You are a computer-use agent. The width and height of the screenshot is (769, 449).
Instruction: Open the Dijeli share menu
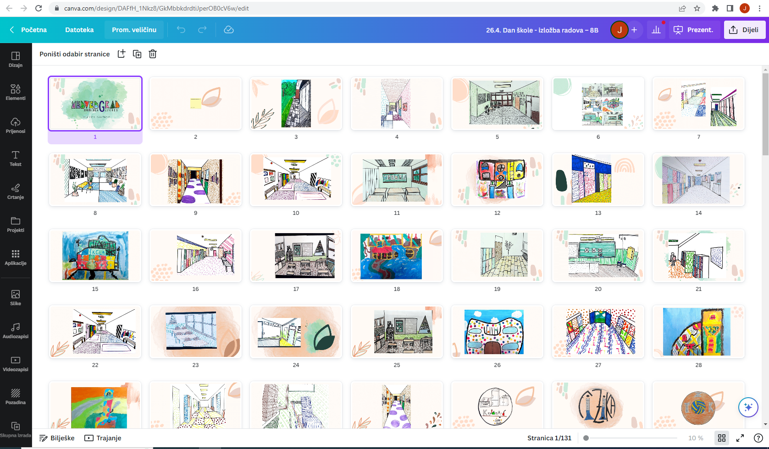pos(744,30)
